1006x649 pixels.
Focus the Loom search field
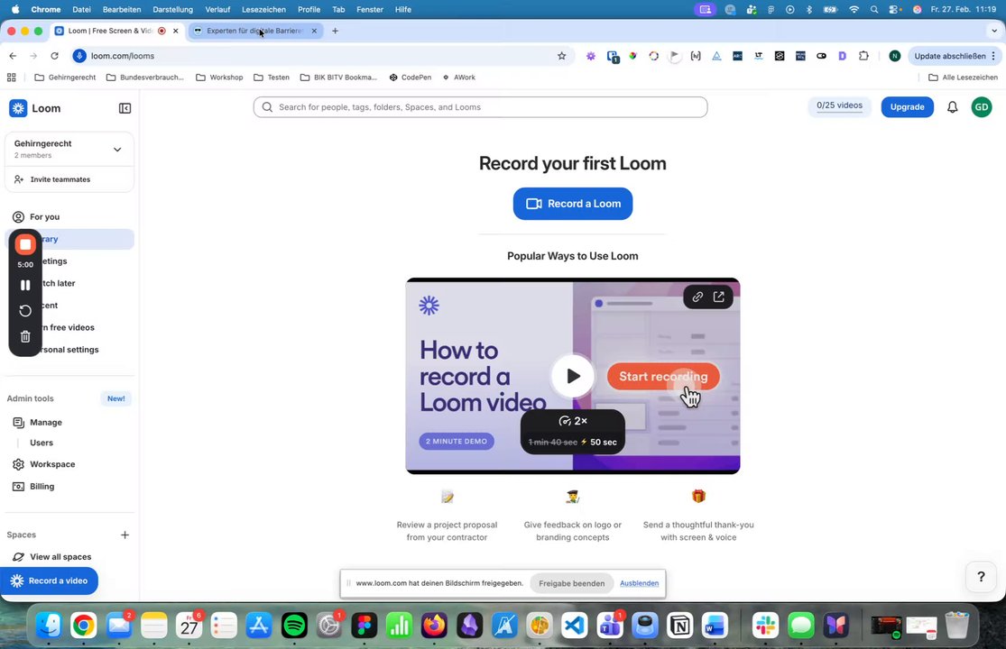[x=481, y=107]
